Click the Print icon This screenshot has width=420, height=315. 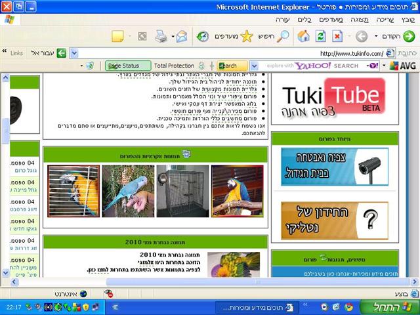tap(161, 36)
